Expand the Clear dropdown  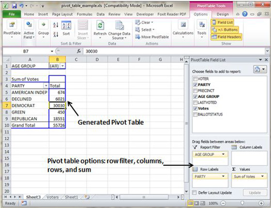point(152,22)
